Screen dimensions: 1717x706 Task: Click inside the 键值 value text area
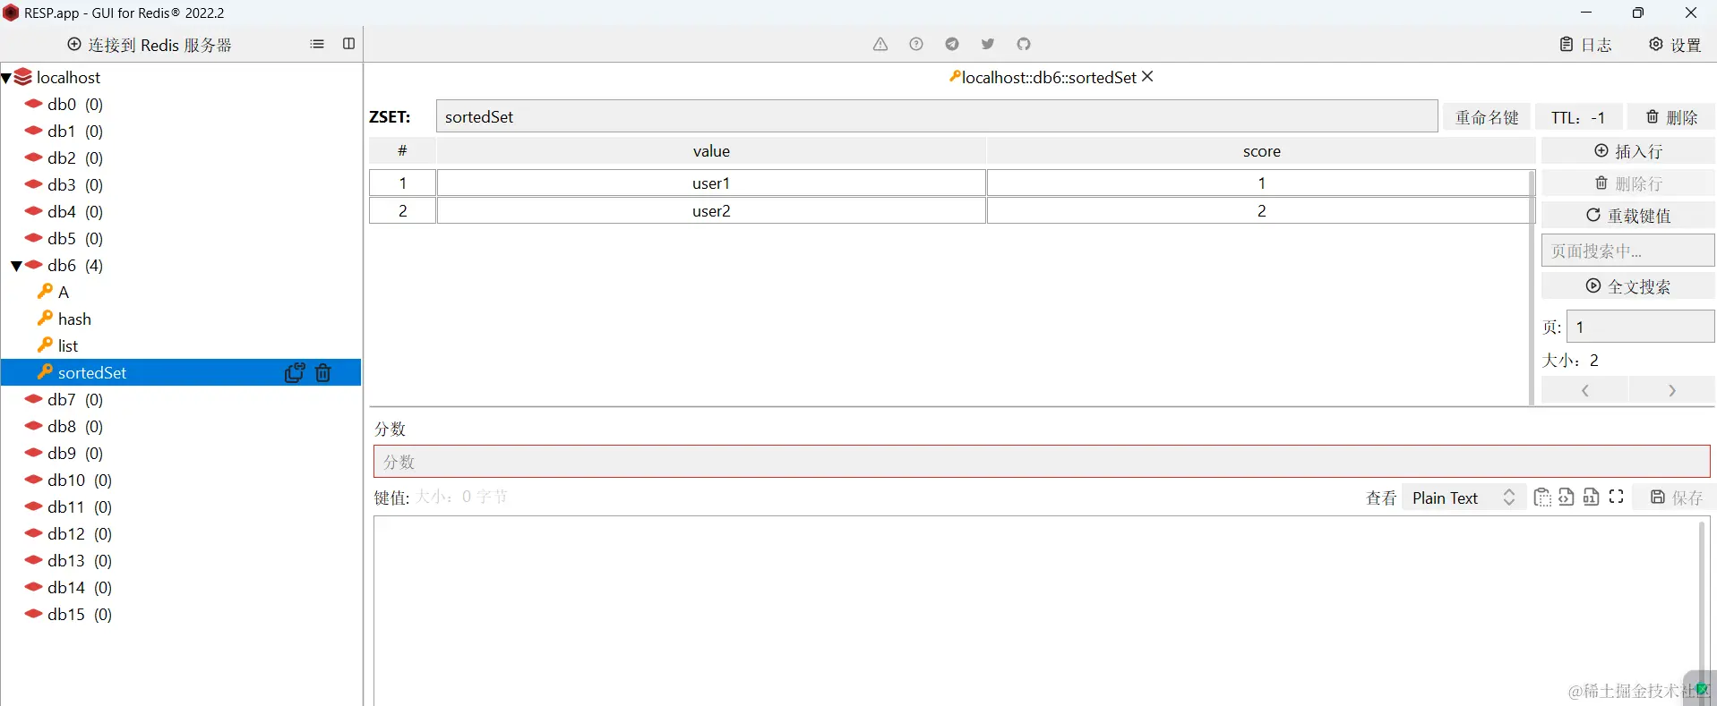click(1035, 610)
